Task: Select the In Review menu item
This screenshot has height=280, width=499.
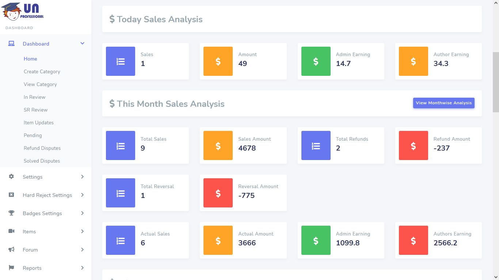Action: (x=34, y=97)
